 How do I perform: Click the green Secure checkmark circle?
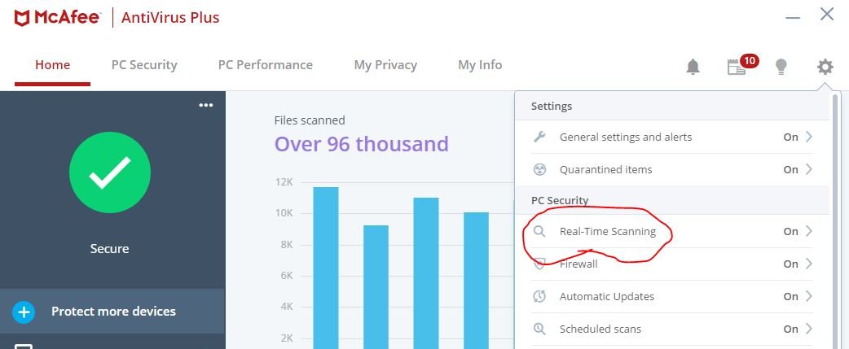click(x=110, y=172)
